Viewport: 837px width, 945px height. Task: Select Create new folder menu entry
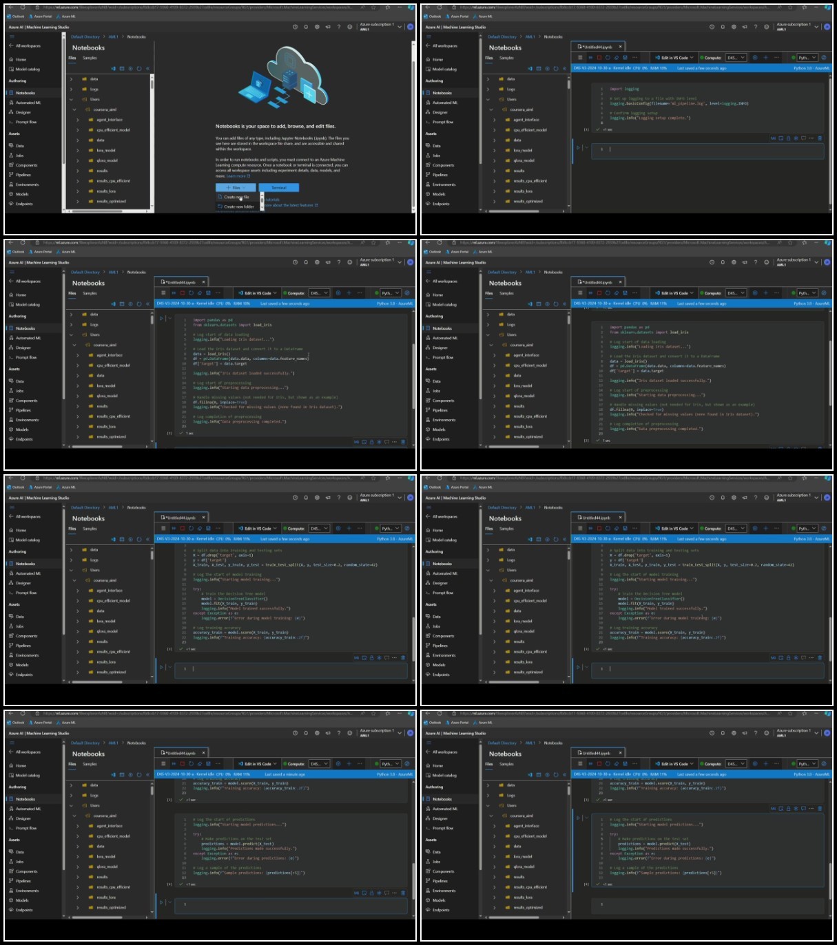(x=238, y=206)
